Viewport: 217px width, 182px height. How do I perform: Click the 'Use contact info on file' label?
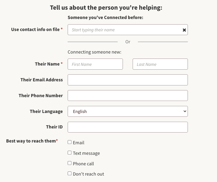click(35, 29)
